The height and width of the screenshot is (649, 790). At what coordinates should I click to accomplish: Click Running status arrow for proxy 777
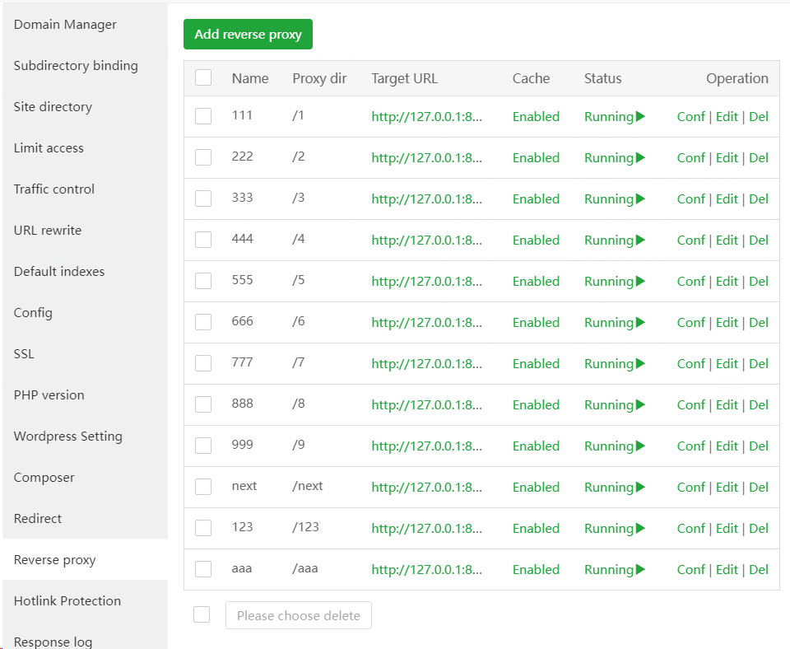point(640,364)
